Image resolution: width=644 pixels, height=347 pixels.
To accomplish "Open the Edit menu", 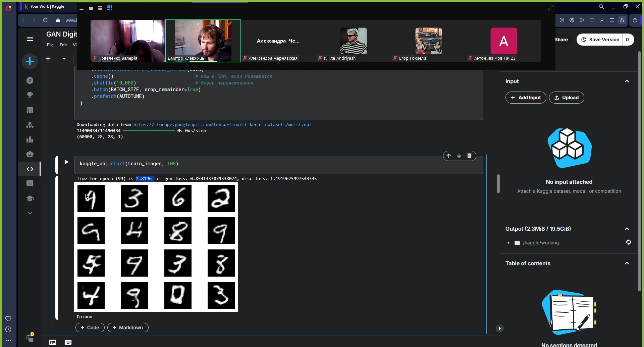I will 63,45.
